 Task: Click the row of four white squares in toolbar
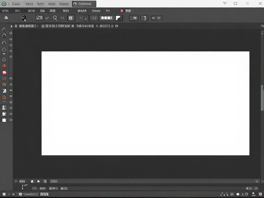click(106, 18)
